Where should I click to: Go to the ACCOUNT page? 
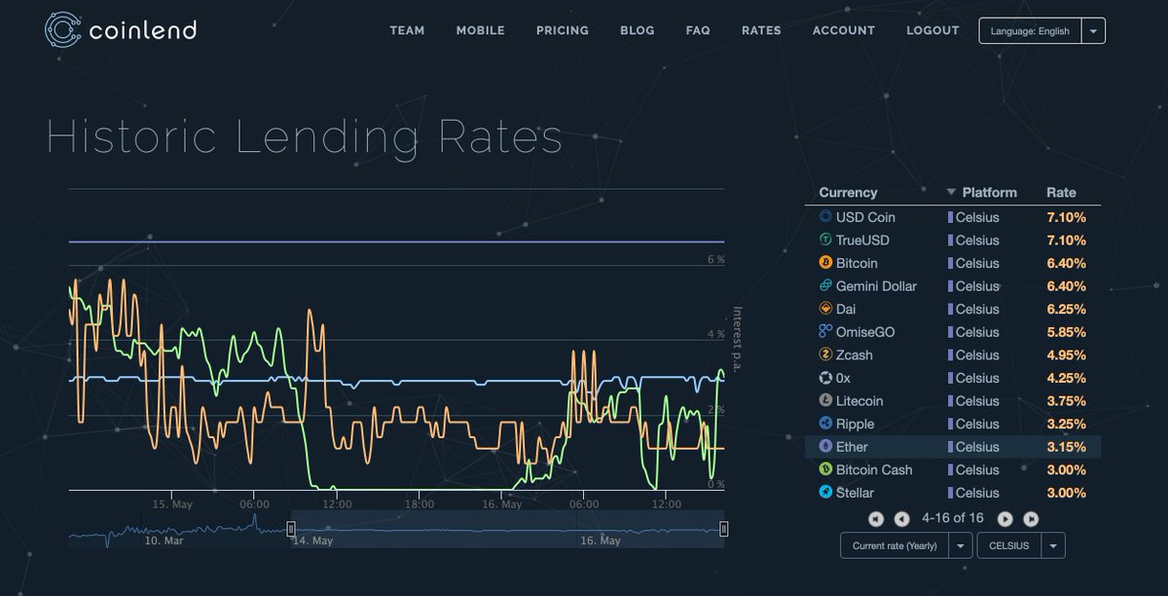844,30
